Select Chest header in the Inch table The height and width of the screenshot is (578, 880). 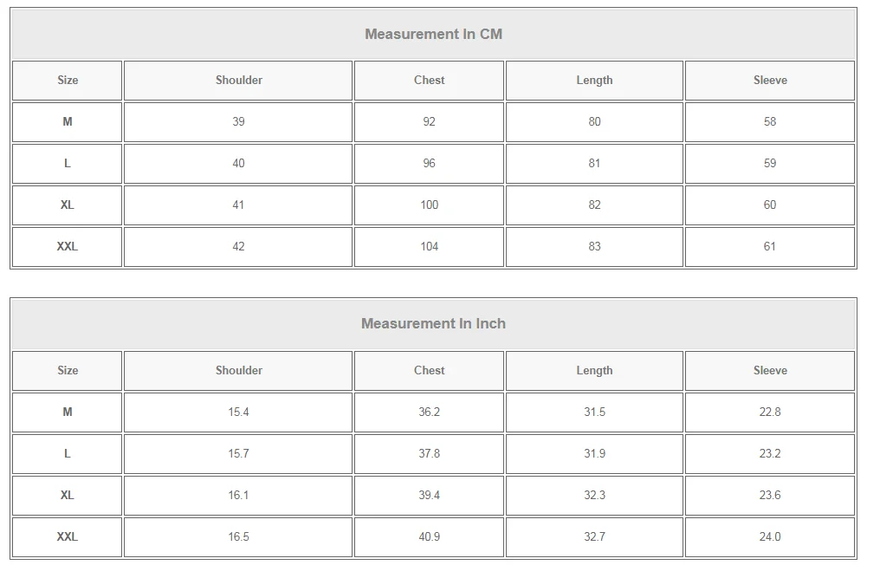click(x=429, y=371)
